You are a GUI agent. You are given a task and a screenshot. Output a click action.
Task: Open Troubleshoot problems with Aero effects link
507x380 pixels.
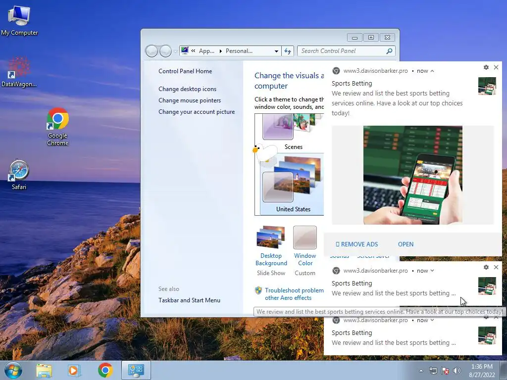294,294
